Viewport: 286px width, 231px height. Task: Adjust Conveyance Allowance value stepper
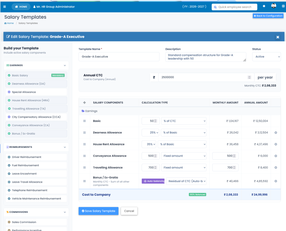tap(155, 156)
